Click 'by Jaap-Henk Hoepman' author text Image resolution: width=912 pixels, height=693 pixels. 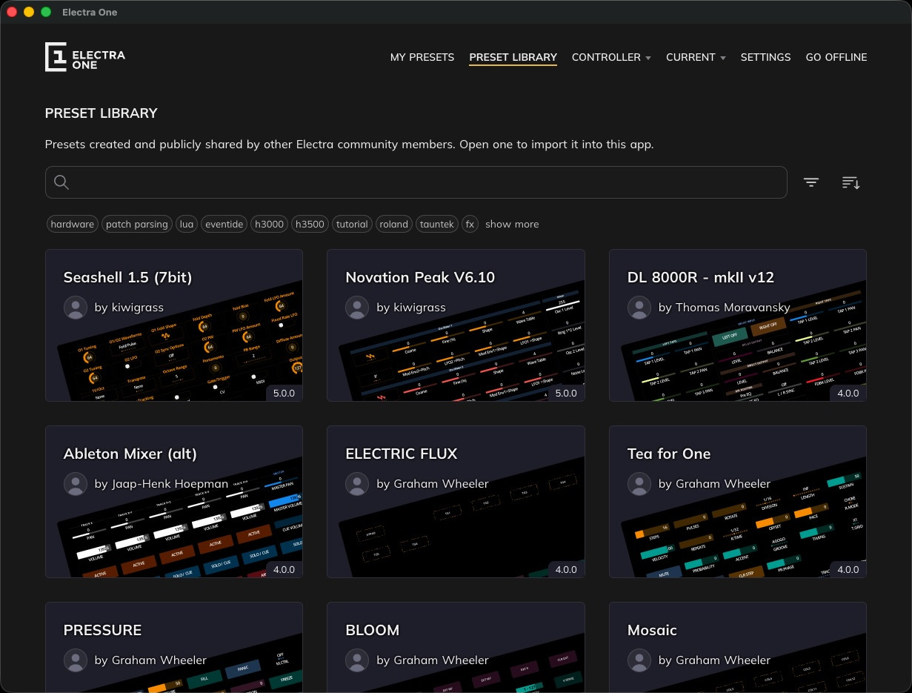pos(162,484)
